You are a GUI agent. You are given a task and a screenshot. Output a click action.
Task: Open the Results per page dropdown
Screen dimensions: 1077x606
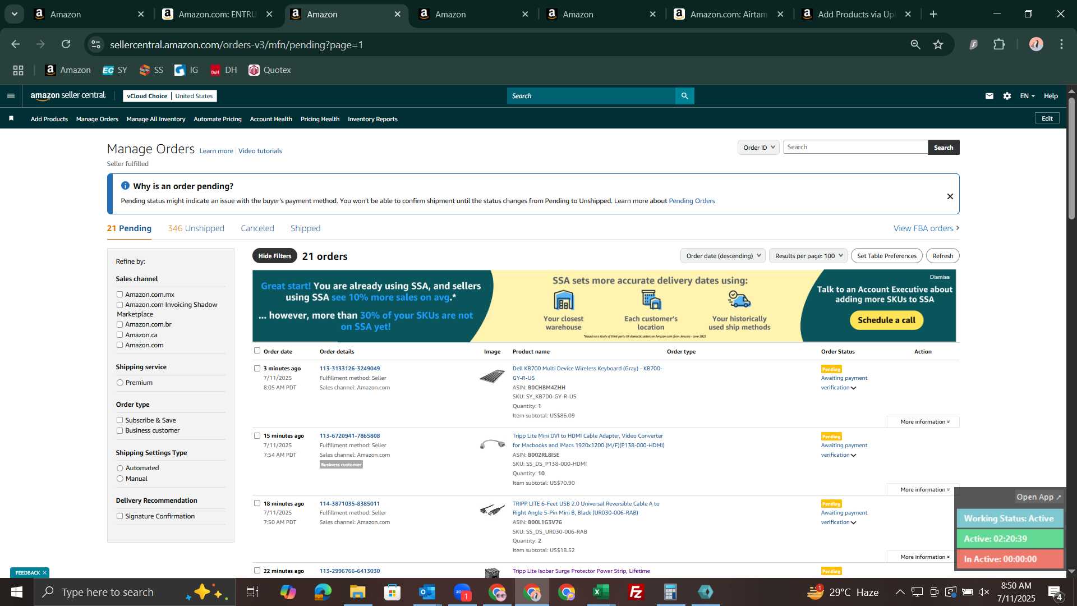[x=808, y=256]
